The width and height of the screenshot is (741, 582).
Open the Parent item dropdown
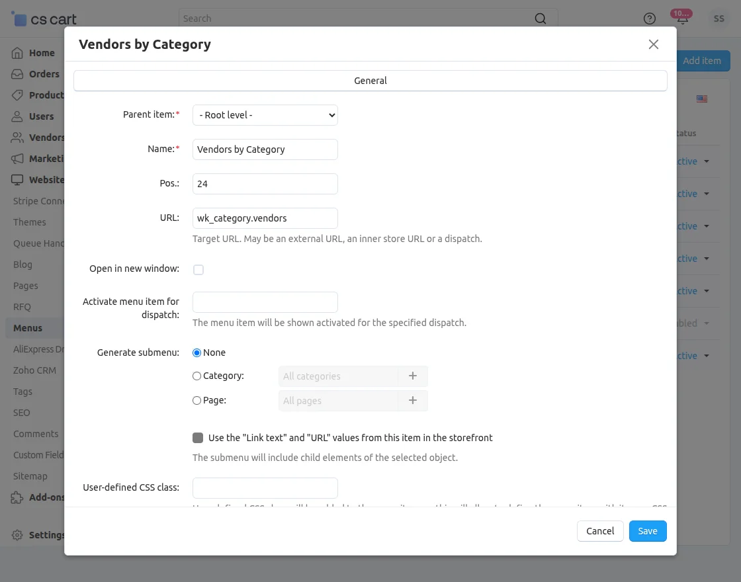click(x=265, y=115)
